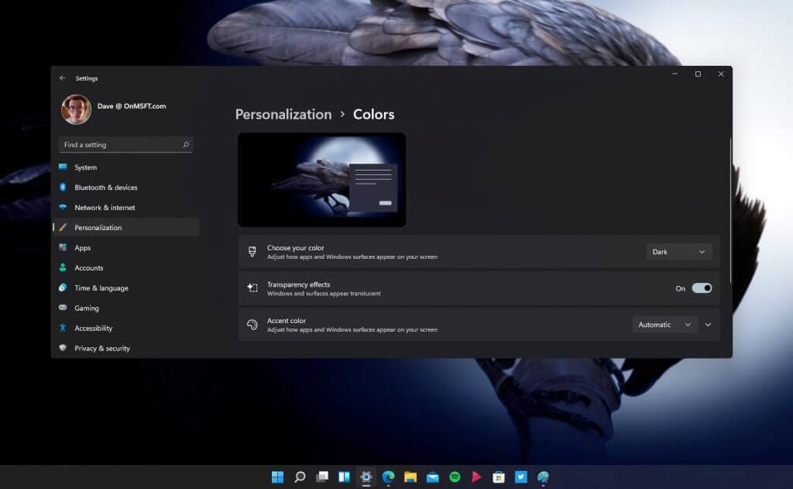The width and height of the screenshot is (793, 489).
Task: Open Privacy & security settings
Action: (69, 348)
